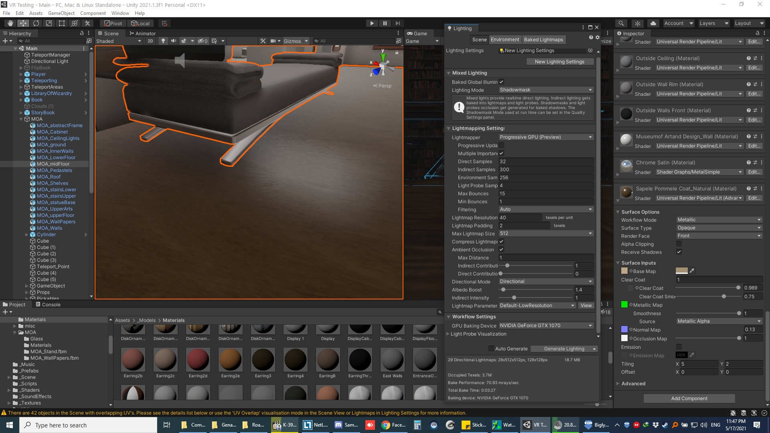Open GPU Baking Device dropdown
Image resolution: width=770 pixels, height=433 pixels.
coord(546,326)
